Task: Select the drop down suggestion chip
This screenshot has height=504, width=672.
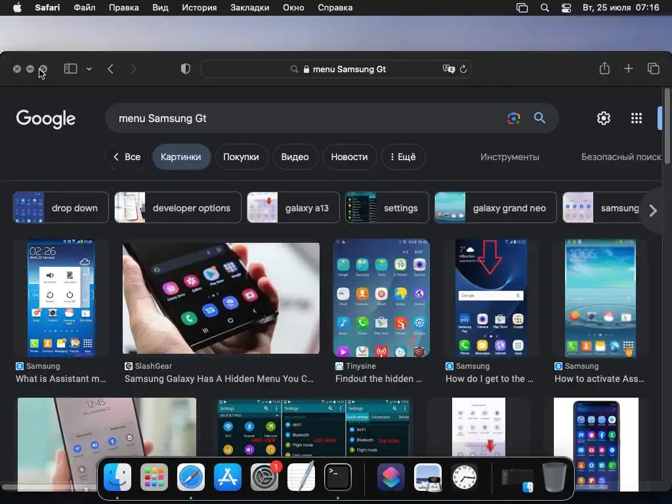Action: [60, 207]
